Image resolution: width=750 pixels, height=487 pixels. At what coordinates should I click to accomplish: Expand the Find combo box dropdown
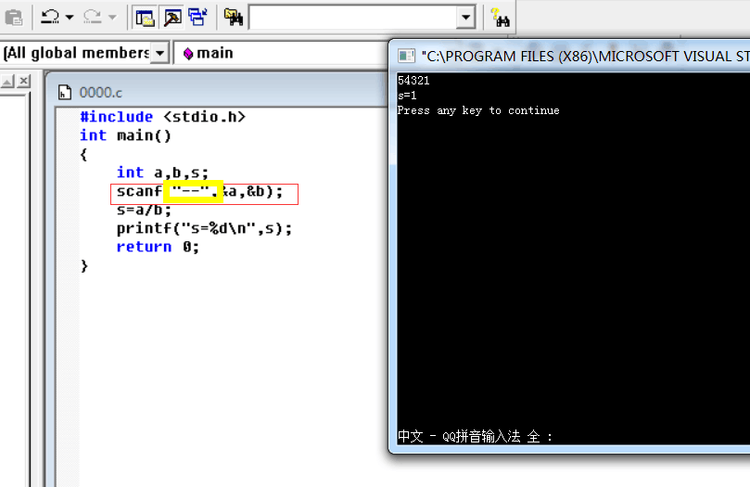point(465,18)
